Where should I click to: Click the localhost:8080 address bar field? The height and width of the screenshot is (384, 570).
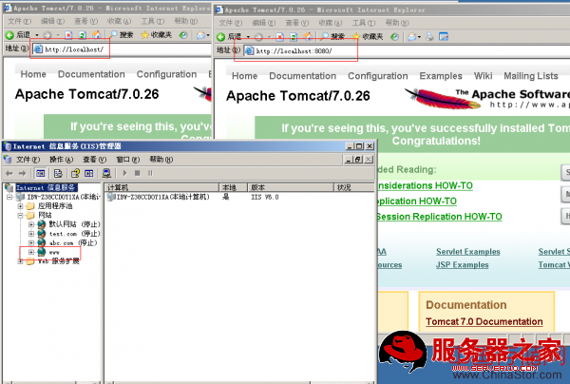coord(294,50)
